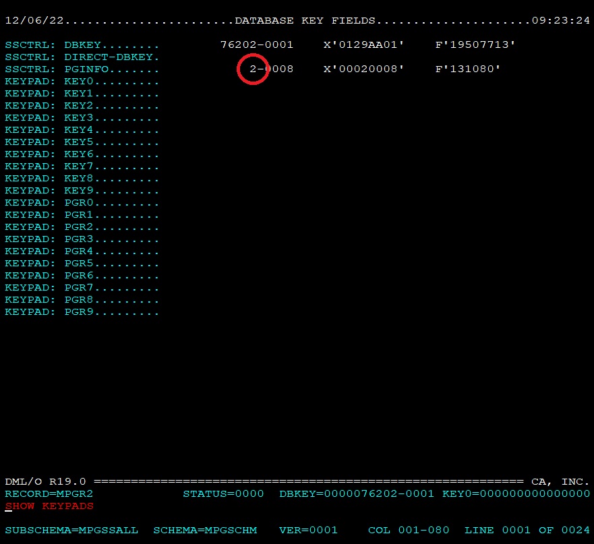The width and height of the screenshot is (594, 544).
Task: Select the KEYPAD: KEY0 row
Action: click(82, 82)
